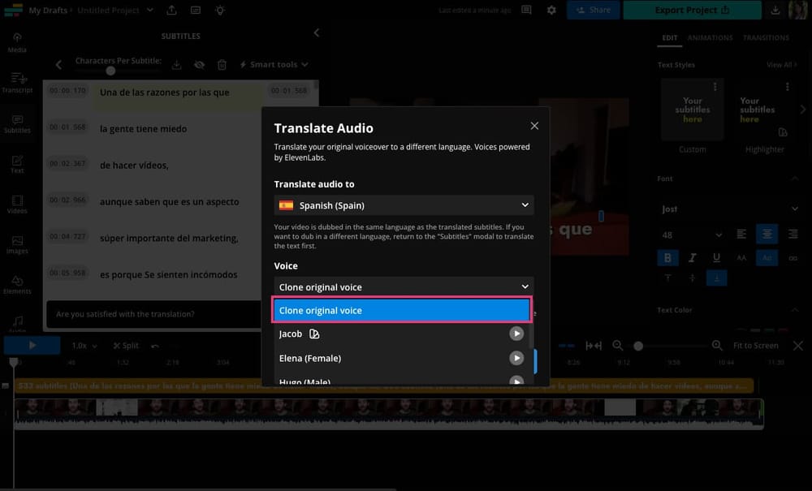Open the Translate audio to language dropdown
The image size is (812, 491).
(x=403, y=205)
